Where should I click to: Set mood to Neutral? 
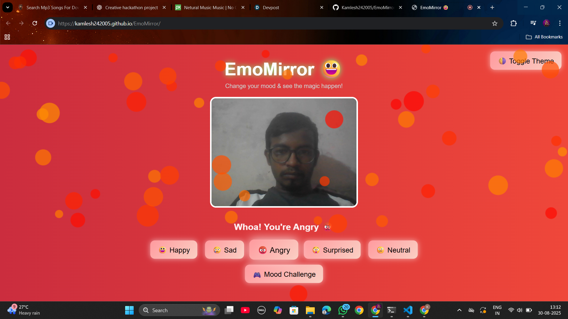[x=393, y=250]
